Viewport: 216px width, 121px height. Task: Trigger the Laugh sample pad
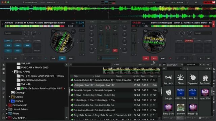(x=168, y=93)
